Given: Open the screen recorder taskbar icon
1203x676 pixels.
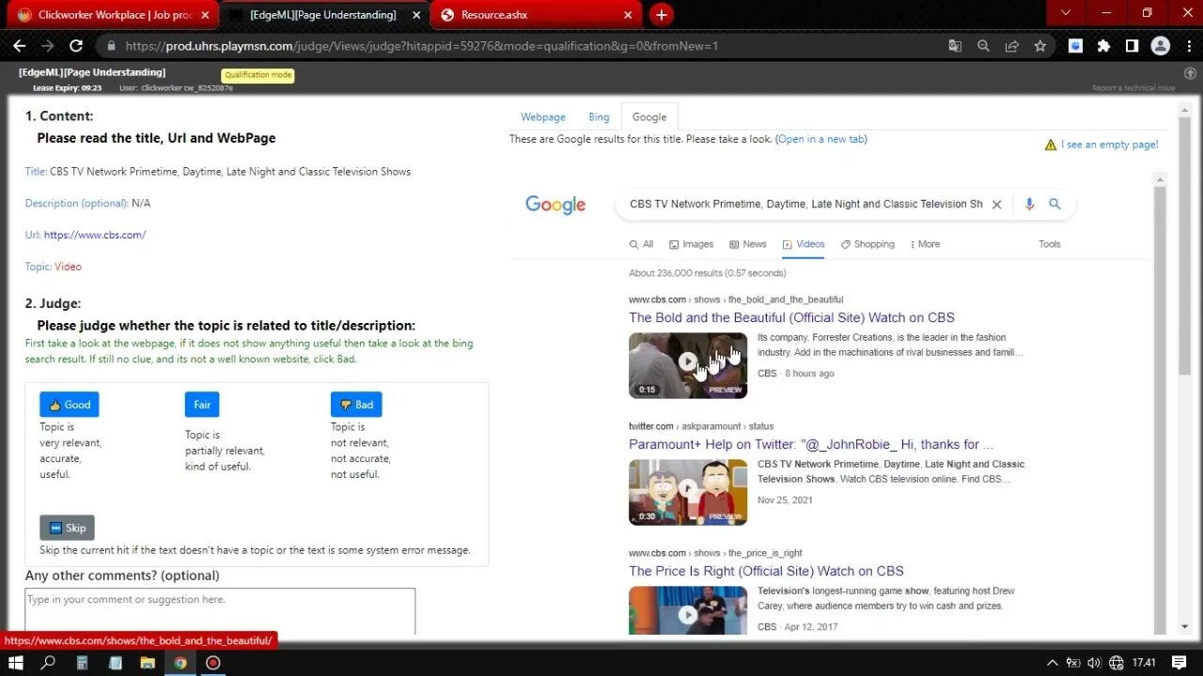Looking at the screenshot, I should (213, 662).
